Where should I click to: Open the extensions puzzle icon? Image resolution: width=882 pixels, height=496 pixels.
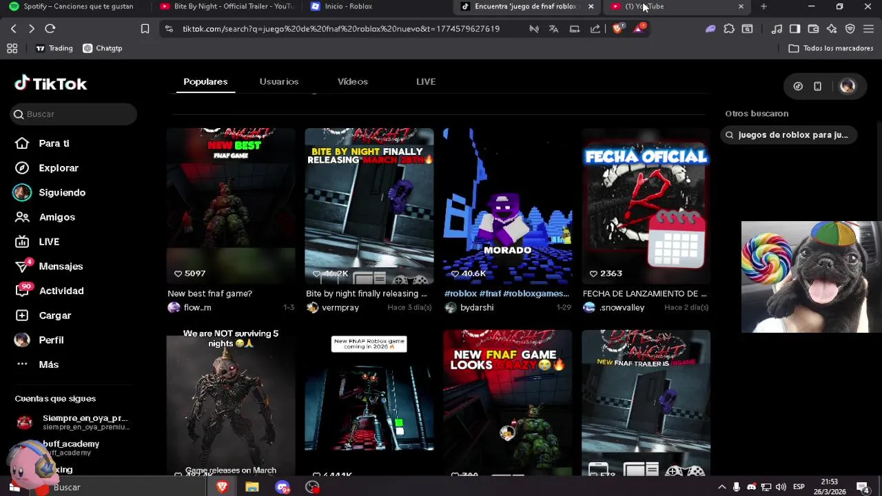(x=729, y=29)
